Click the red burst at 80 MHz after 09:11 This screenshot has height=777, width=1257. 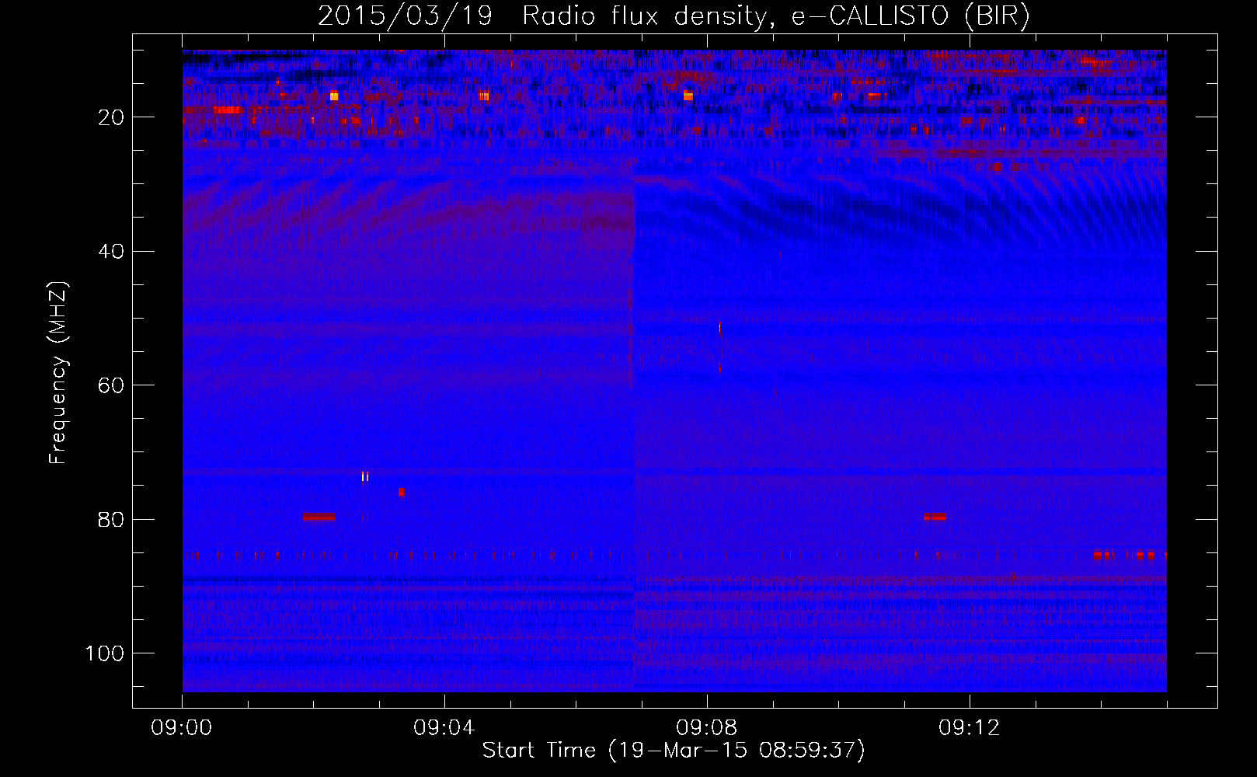935,517
